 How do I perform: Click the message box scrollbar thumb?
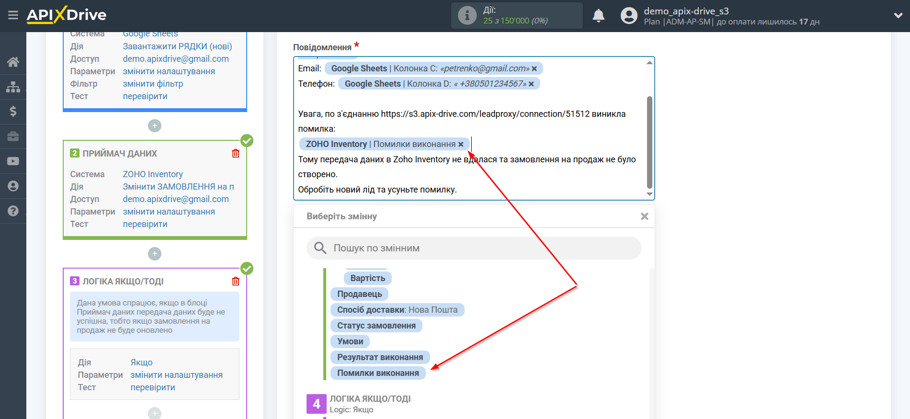tap(649, 142)
